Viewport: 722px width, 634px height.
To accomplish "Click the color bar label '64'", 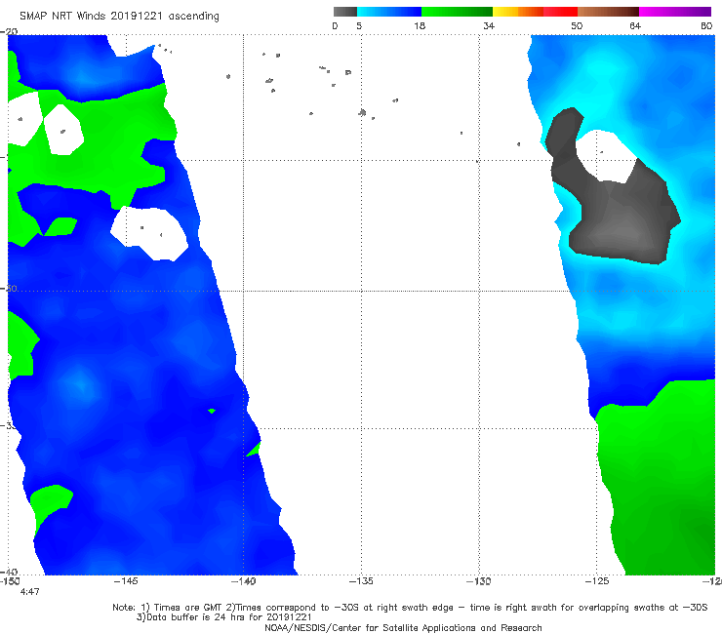I will tap(635, 26).
